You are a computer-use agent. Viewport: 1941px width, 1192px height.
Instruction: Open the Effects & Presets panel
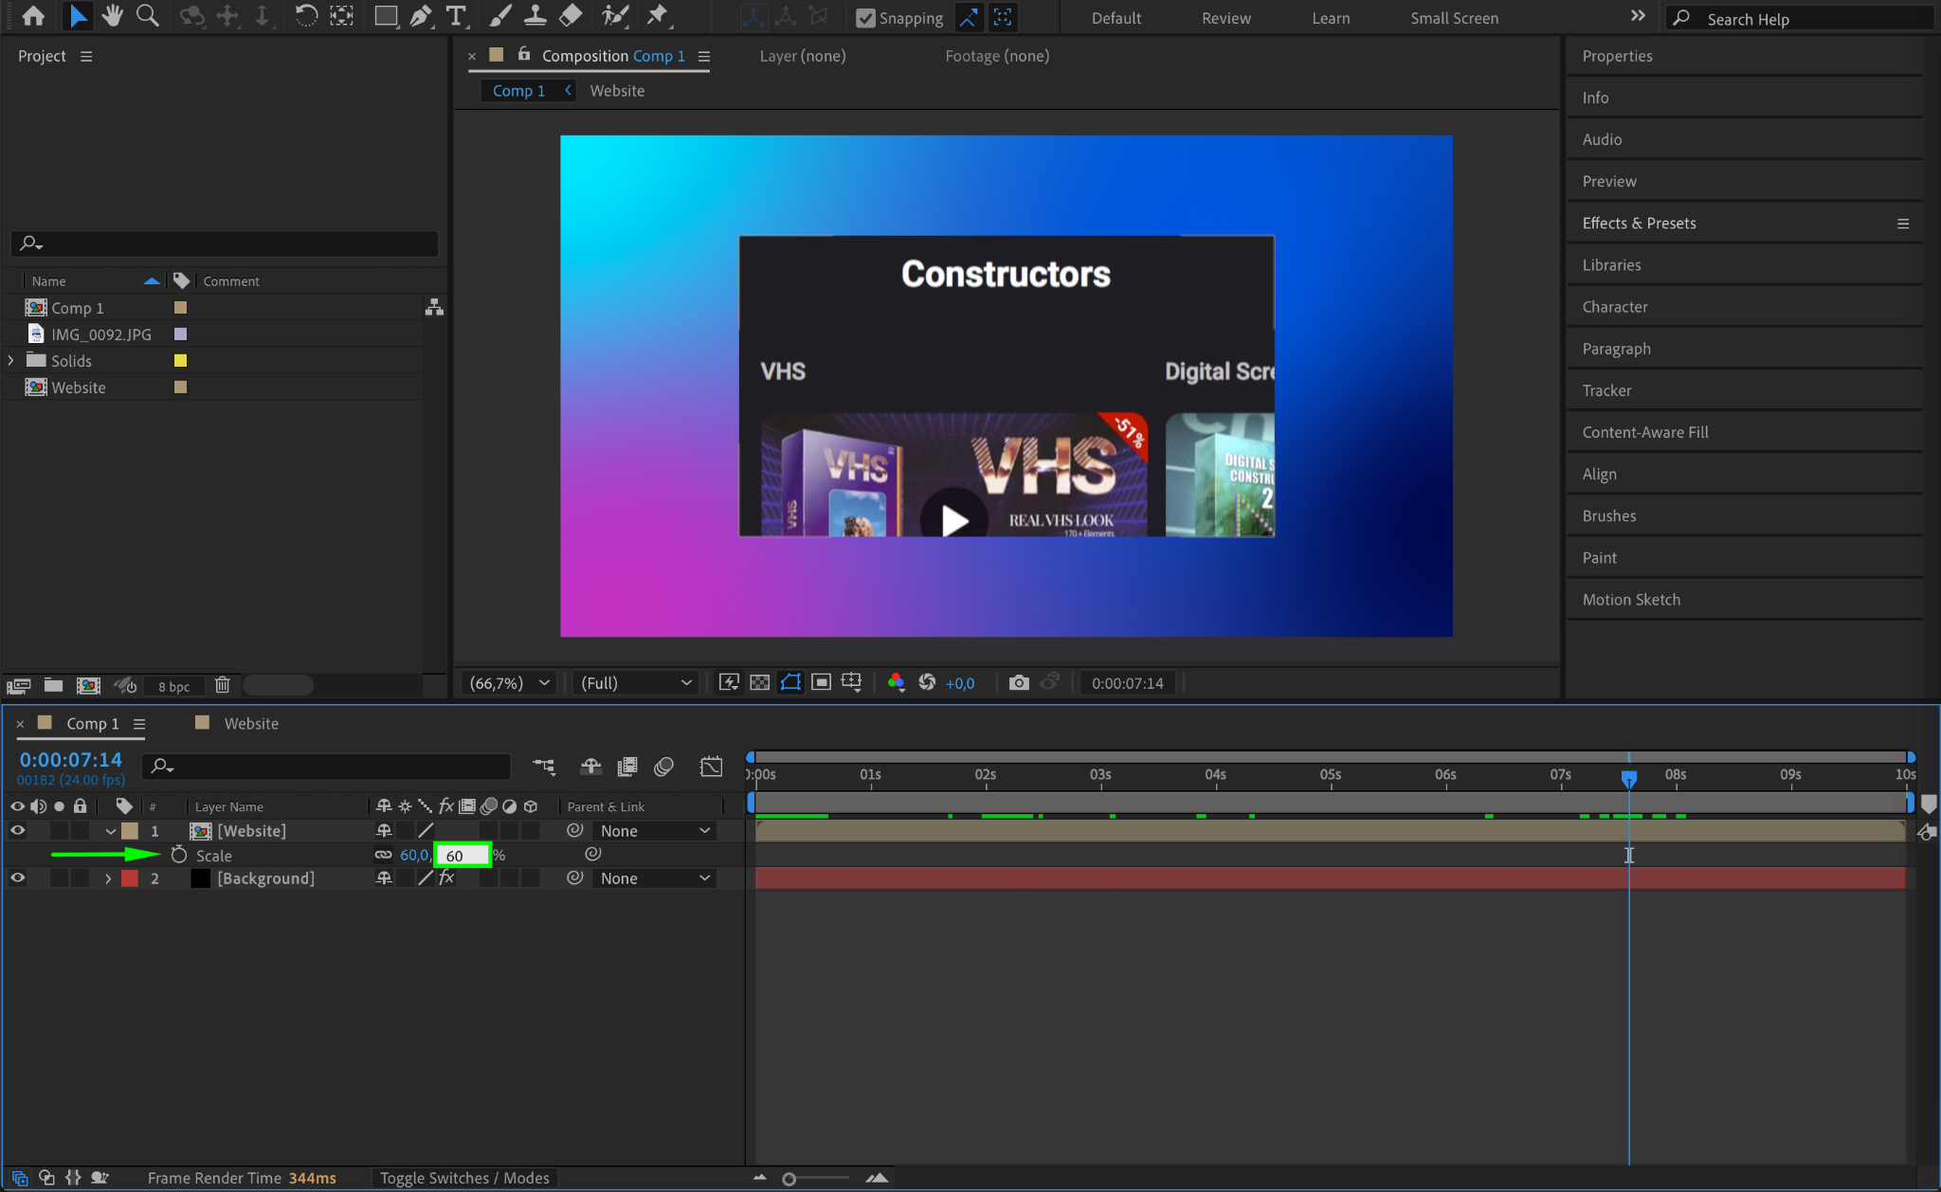(1639, 223)
